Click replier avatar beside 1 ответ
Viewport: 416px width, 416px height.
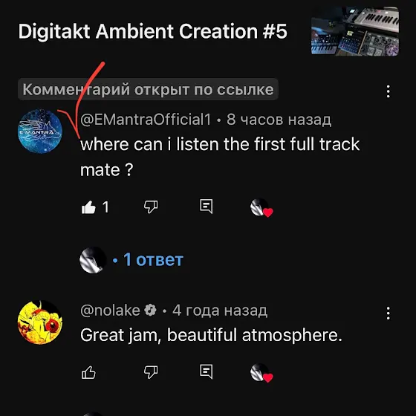pyautogui.click(x=93, y=260)
